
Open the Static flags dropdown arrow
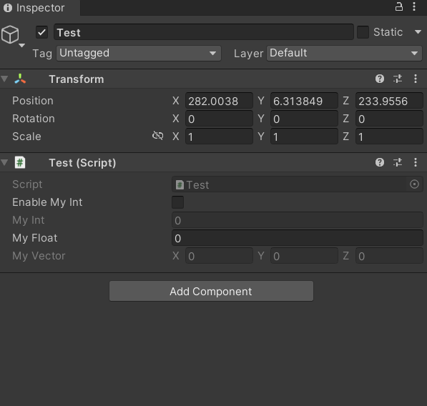pyautogui.click(x=418, y=32)
